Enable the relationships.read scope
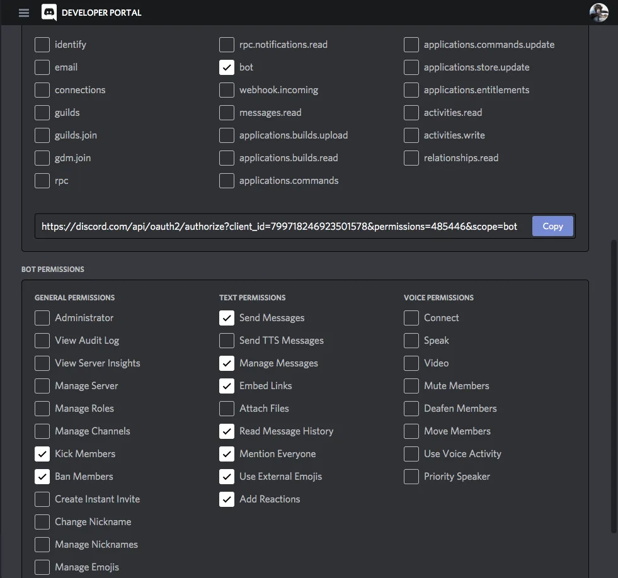The width and height of the screenshot is (618, 578). tap(411, 157)
